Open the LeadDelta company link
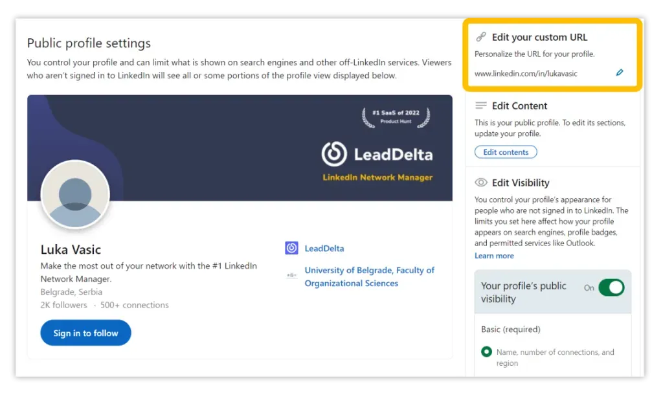663x393 pixels. click(x=324, y=249)
